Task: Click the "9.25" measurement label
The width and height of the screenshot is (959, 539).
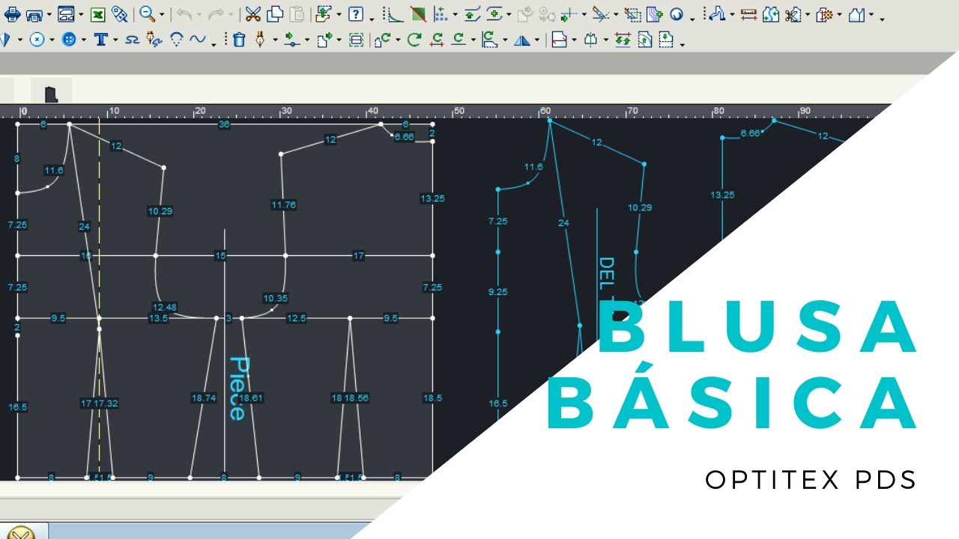Action: click(x=497, y=292)
